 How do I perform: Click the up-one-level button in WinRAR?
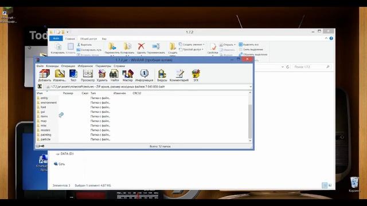click(x=40, y=86)
